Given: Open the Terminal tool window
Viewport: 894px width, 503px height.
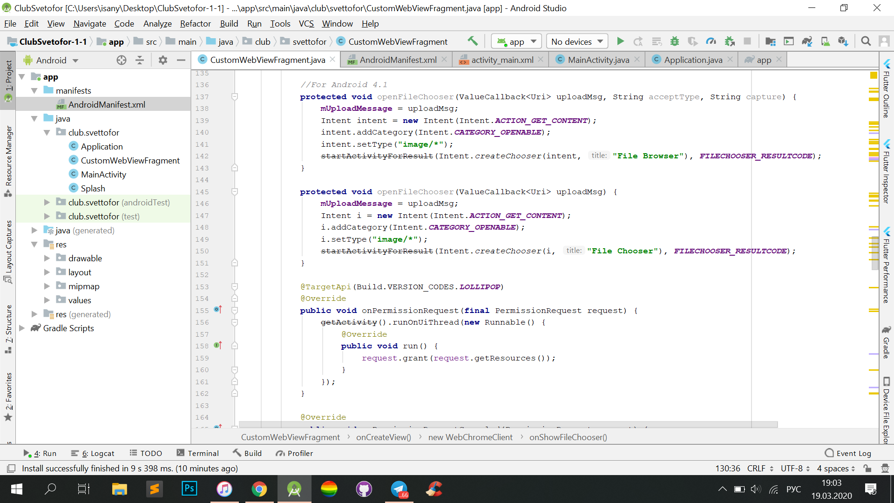Looking at the screenshot, I should [x=197, y=453].
